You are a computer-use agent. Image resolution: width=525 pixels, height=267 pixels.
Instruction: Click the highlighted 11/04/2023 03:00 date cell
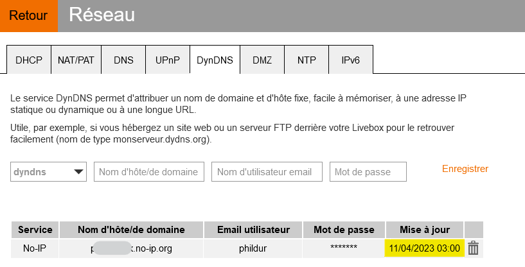click(424, 248)
